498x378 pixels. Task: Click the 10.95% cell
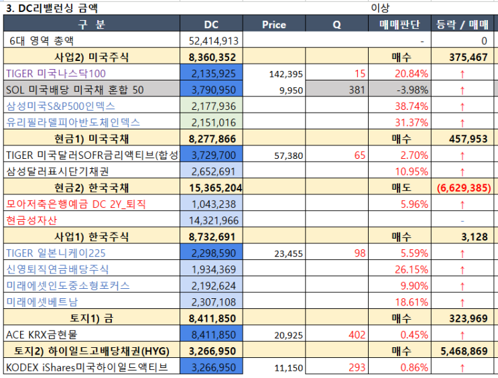coord(399,171)
